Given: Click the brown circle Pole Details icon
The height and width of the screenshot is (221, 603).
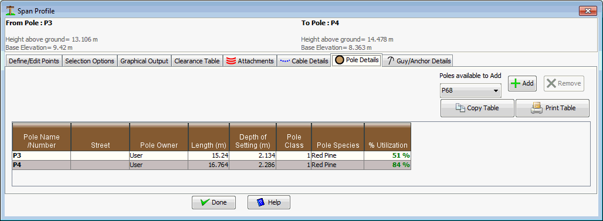Looking at the screenshot, I should (x=339, y=60).
